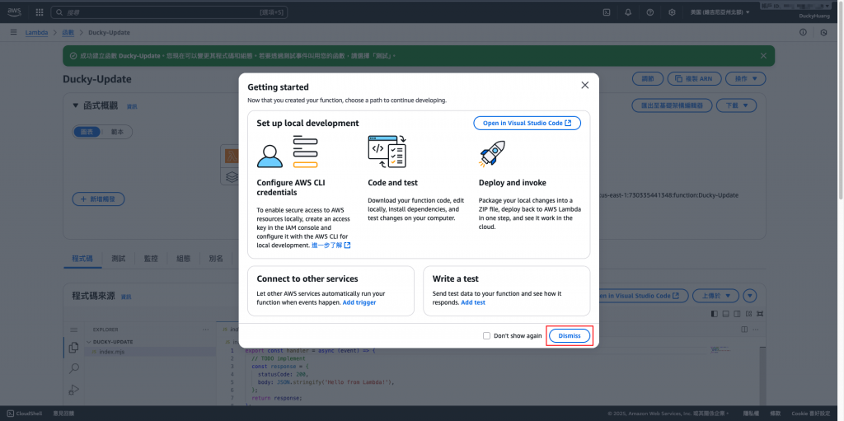Open the help question mark menu
The height and width of the screenshot is (421, 844).
(x=649, y=12)
